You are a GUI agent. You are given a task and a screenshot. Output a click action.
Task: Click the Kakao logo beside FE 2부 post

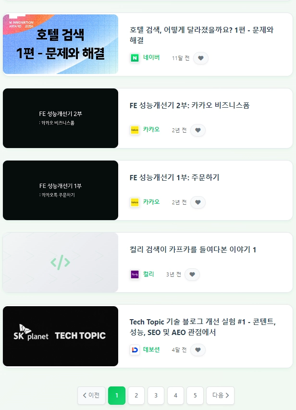(135, 130)
